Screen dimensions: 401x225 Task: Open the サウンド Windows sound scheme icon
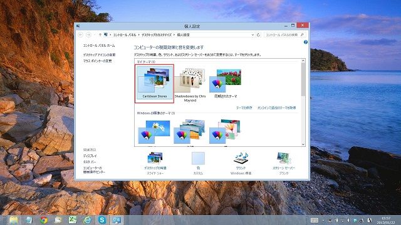point(241,158)
